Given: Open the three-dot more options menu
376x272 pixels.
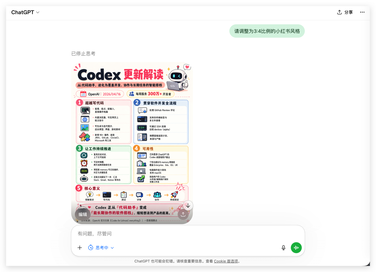Looking at the screenshot, I should 362,12.
